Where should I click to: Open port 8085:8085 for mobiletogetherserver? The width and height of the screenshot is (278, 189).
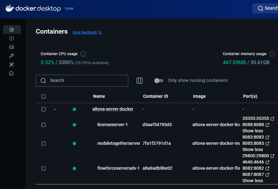click(x=252, y=143)
